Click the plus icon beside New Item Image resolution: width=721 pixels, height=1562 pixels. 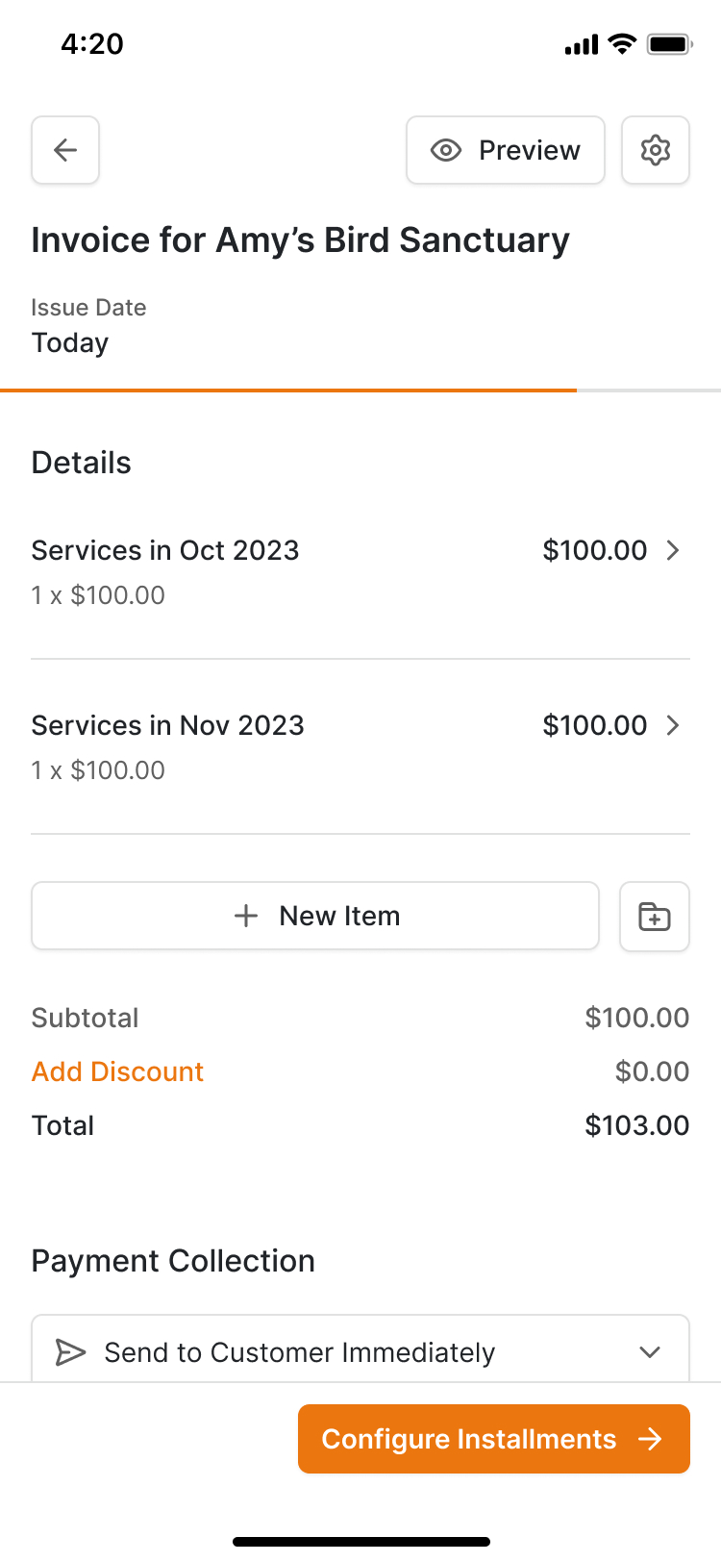pos(246,916)
